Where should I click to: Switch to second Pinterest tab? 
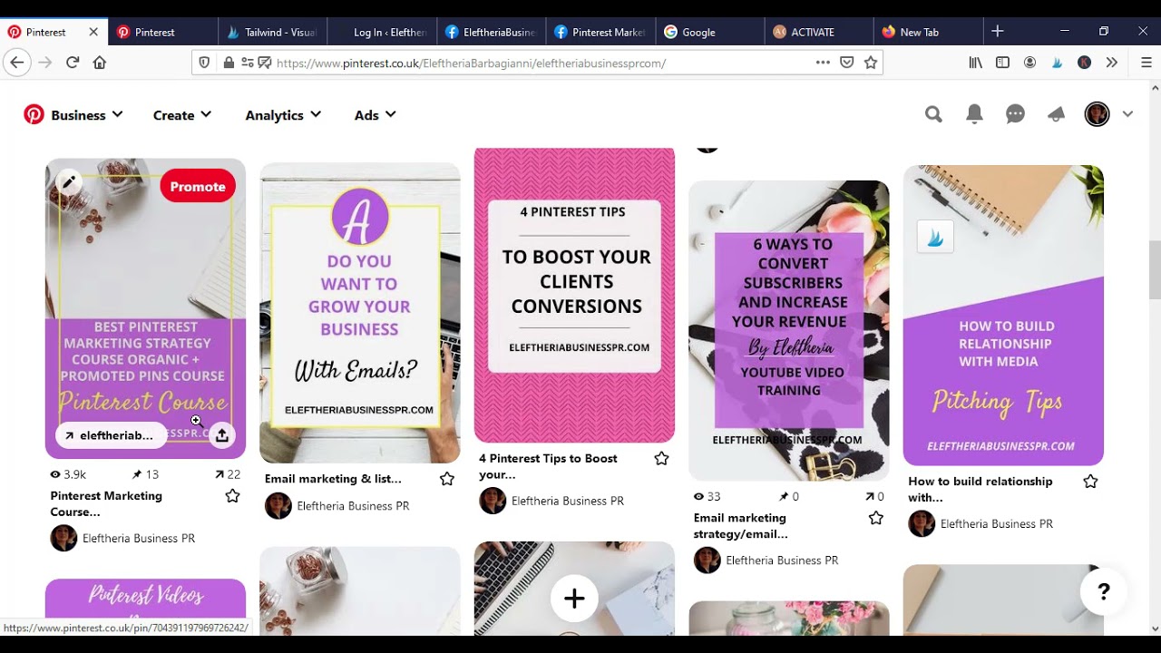click(163, 32)
